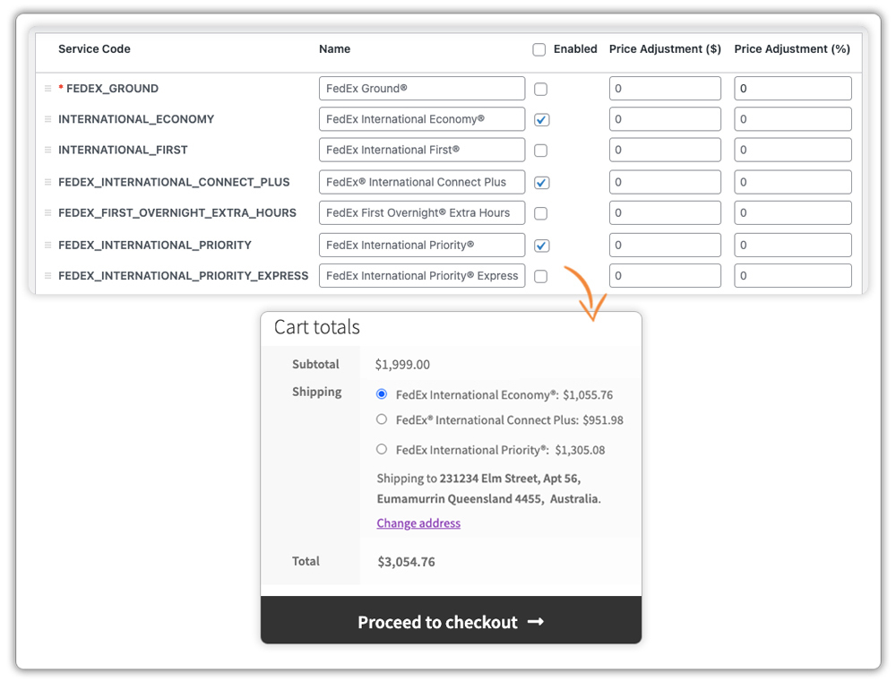Click the FEDEX_INTERNATIONAL_PRIORITY service code text
The height and width of the screenshot is (682, 896).
155,245
